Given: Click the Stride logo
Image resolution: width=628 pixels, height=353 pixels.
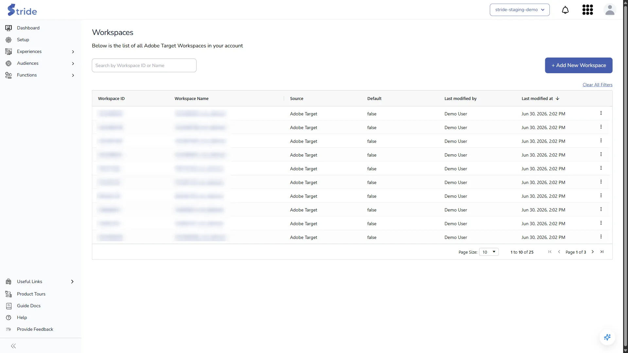Looking at the screenshot, I should coord(22,10).
